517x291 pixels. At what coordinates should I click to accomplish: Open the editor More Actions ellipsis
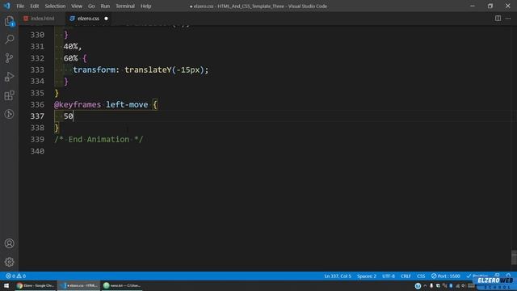pos(508,18)
